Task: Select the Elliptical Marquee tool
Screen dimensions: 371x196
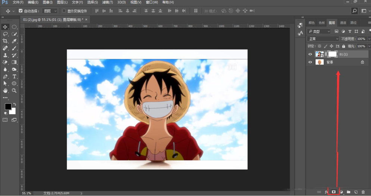Action: point(14,27)
